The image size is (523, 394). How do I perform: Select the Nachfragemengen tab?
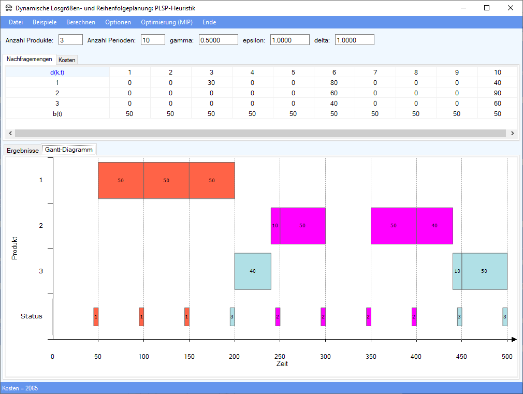pyautogui.click(x=29, y=60)
